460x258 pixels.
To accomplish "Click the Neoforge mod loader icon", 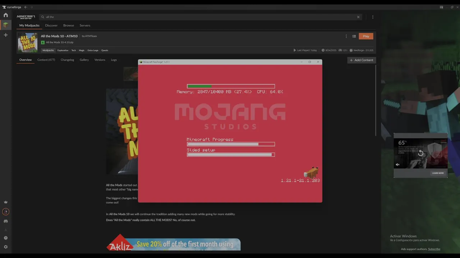I will point(351,50).
